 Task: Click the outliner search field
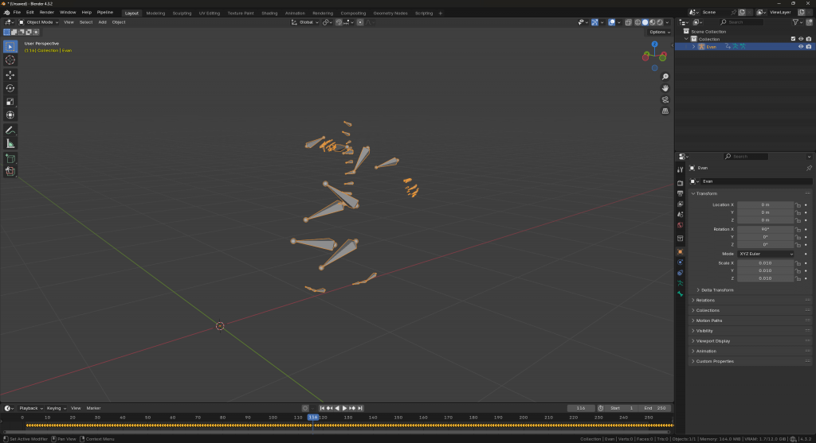click(x=742, y=22)
